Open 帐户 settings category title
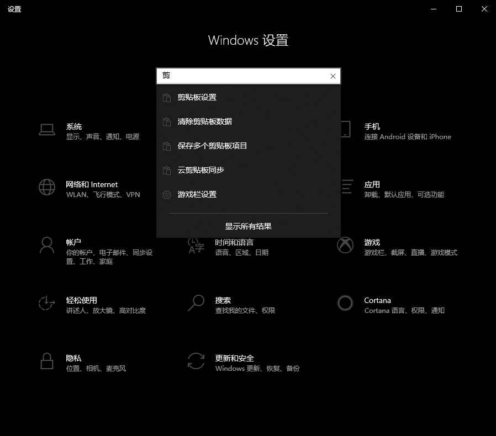 click(x=73, y=242)
